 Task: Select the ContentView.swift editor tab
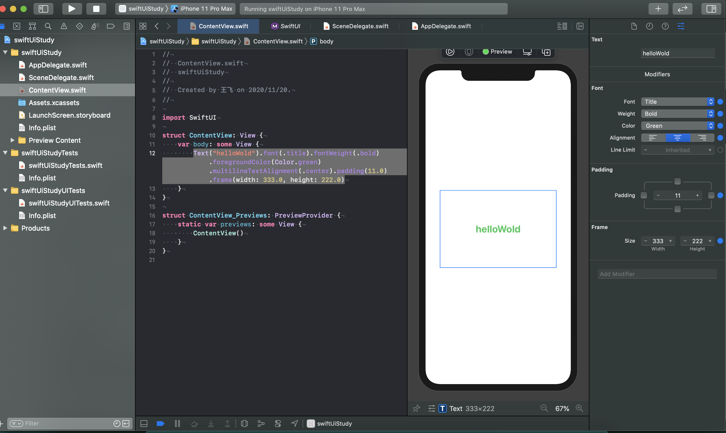tap(219, 26)
